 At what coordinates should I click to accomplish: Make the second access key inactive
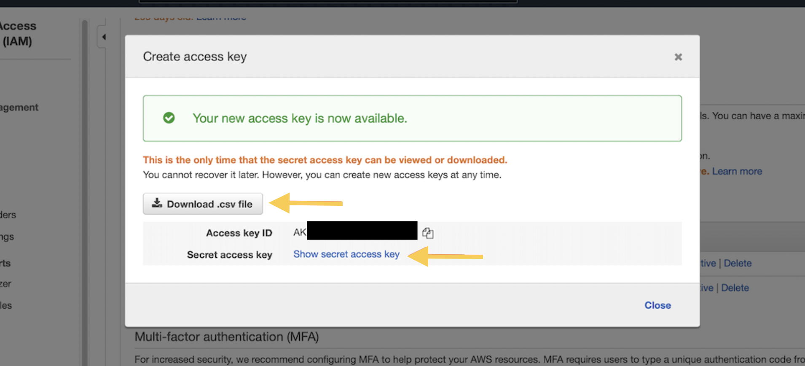point(707,288)
